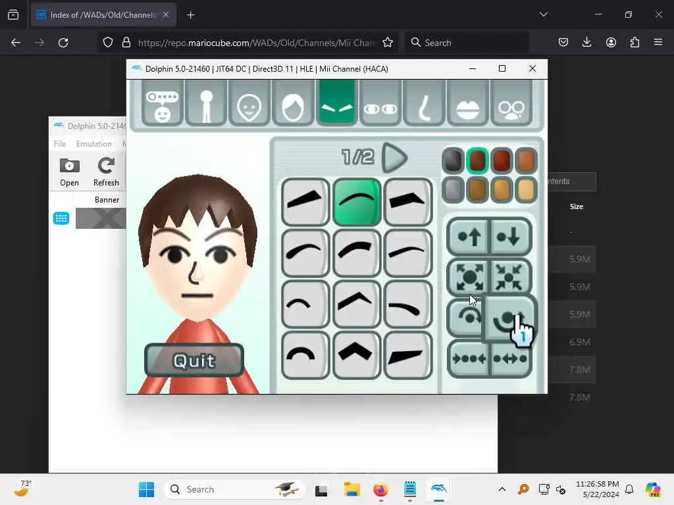
Task: Shrink eyebrows button
Action: pos(511,277)
